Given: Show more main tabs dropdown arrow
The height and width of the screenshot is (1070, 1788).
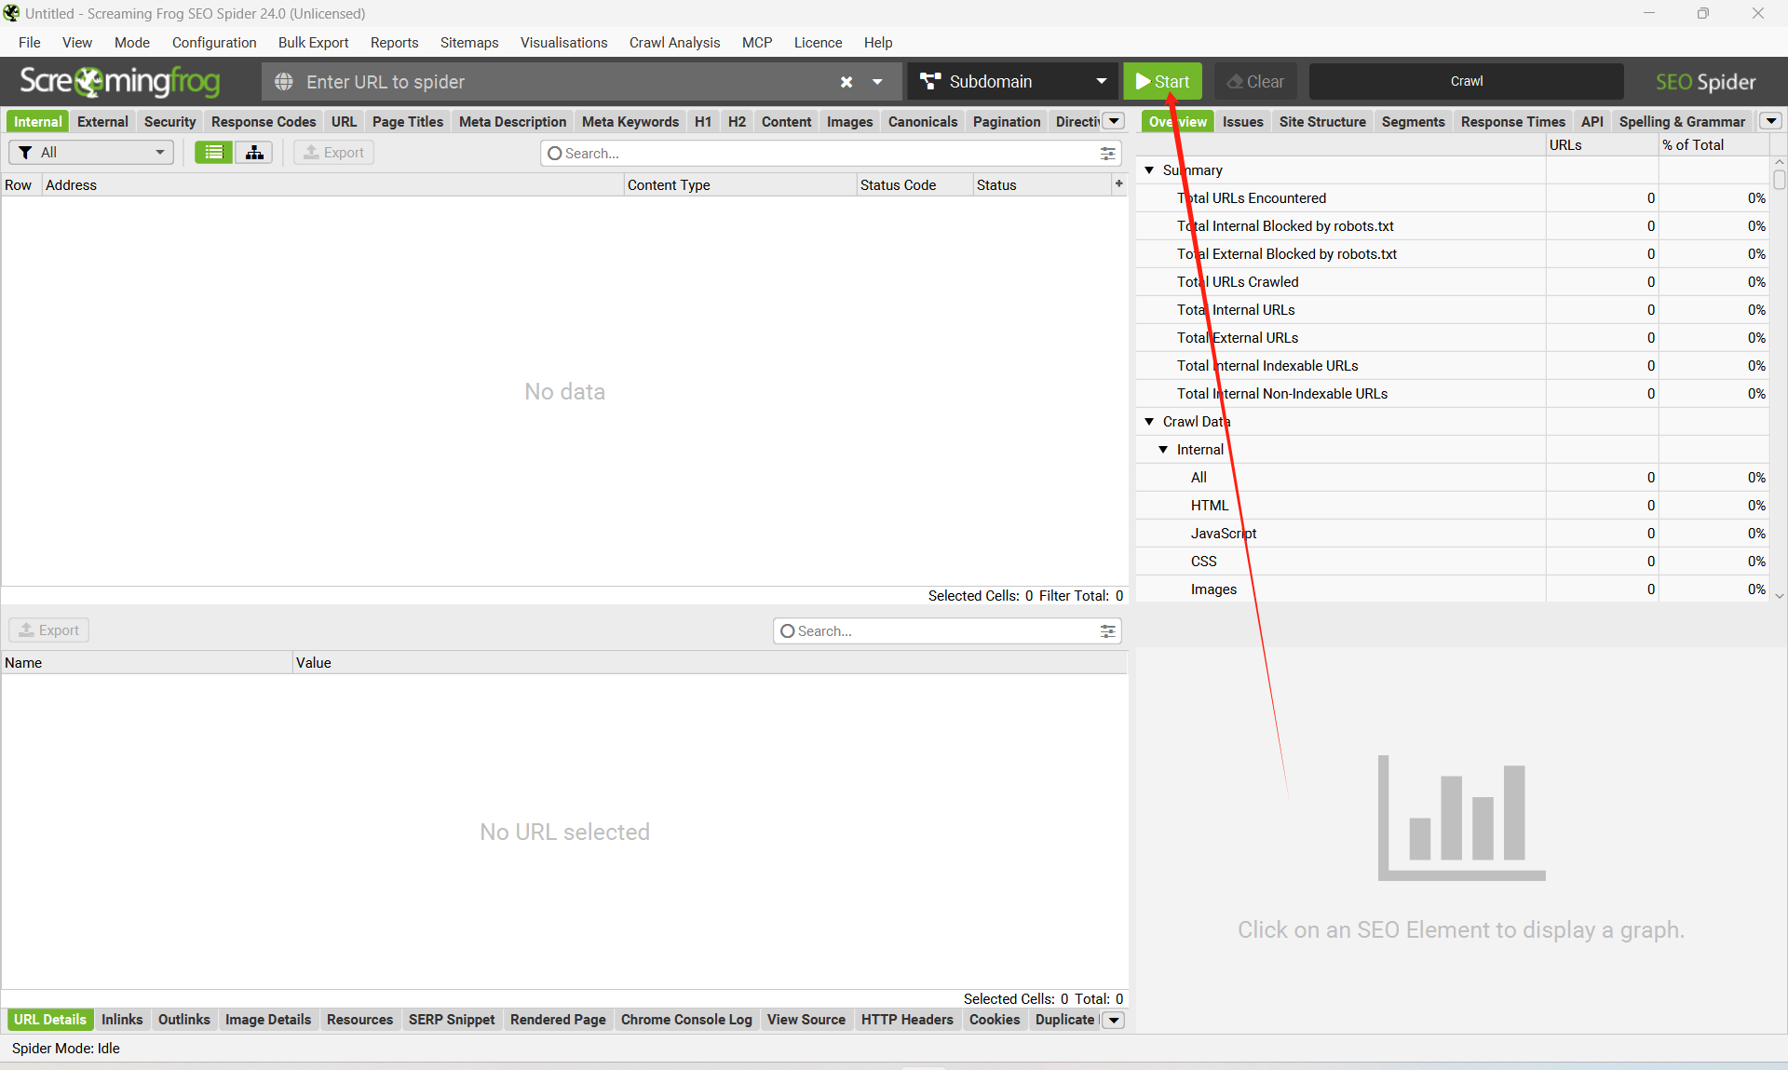Looking at the screenshot, I should pos(1114,121).
